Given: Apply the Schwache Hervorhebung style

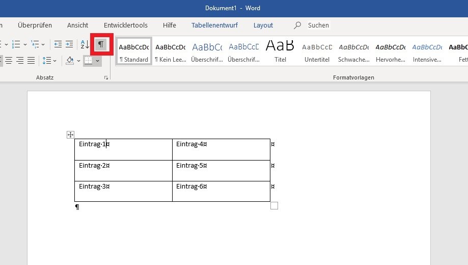Looking at the screenshot, I should pyautogui.click(x=354, y=51).
